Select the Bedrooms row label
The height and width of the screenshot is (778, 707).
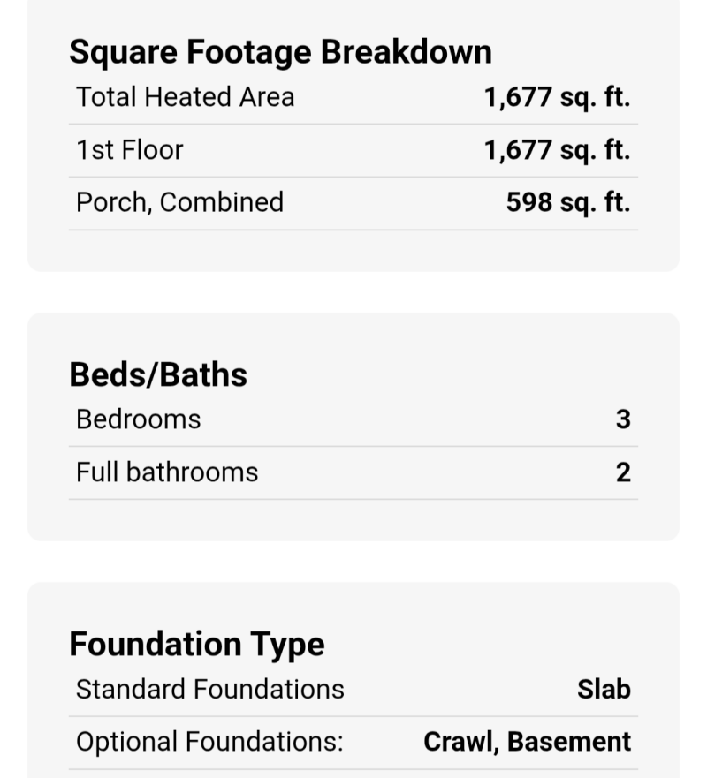(139, 419)
